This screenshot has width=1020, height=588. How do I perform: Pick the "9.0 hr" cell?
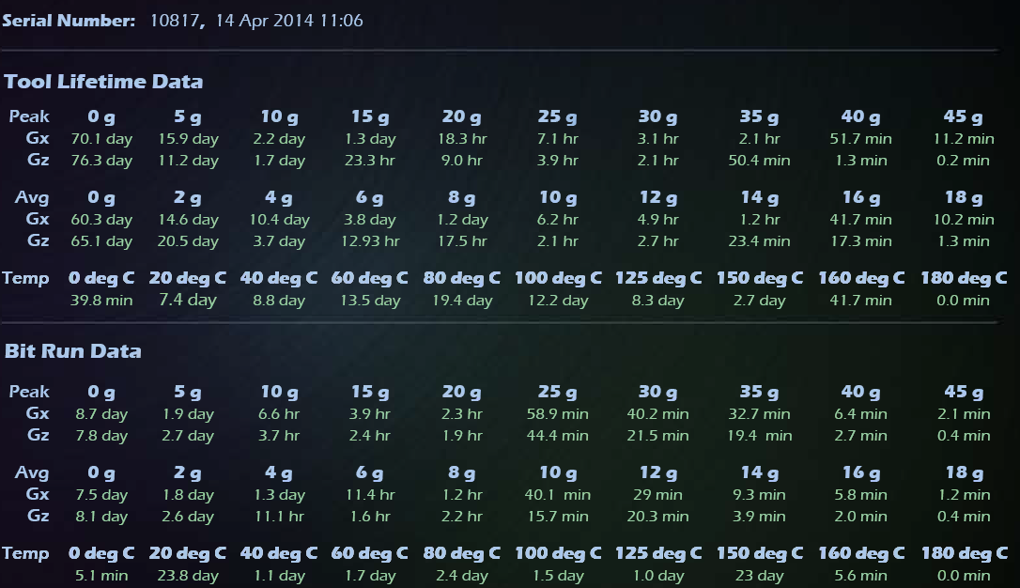pyautogui.click(x=462, y=161)
